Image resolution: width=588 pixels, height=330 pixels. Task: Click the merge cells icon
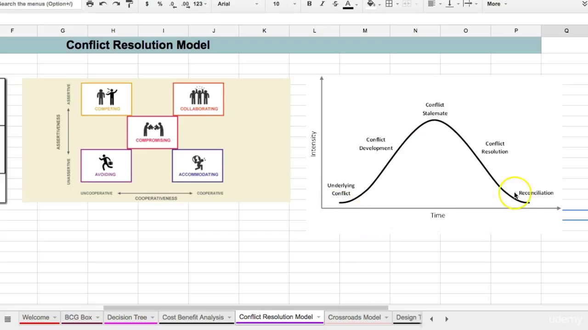click(406, 4)
